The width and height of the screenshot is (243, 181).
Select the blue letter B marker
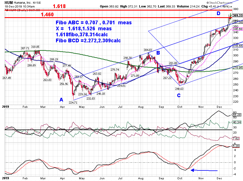point(158,53)
